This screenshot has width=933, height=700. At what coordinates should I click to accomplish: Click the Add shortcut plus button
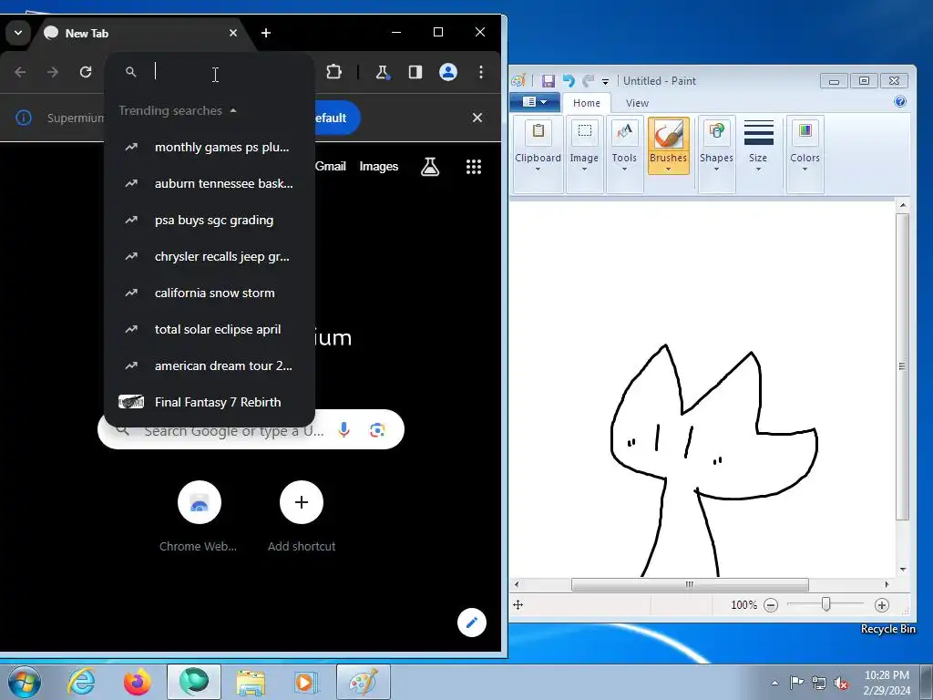[x=302, y=502]
